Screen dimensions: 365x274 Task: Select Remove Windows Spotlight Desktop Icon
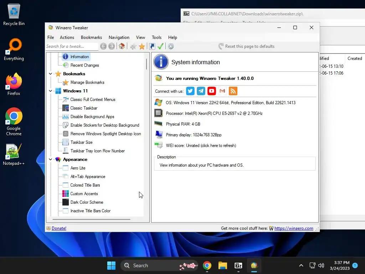[x=106, y=134]
